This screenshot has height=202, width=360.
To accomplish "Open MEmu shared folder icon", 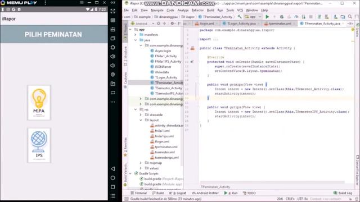I will (112, 84).
